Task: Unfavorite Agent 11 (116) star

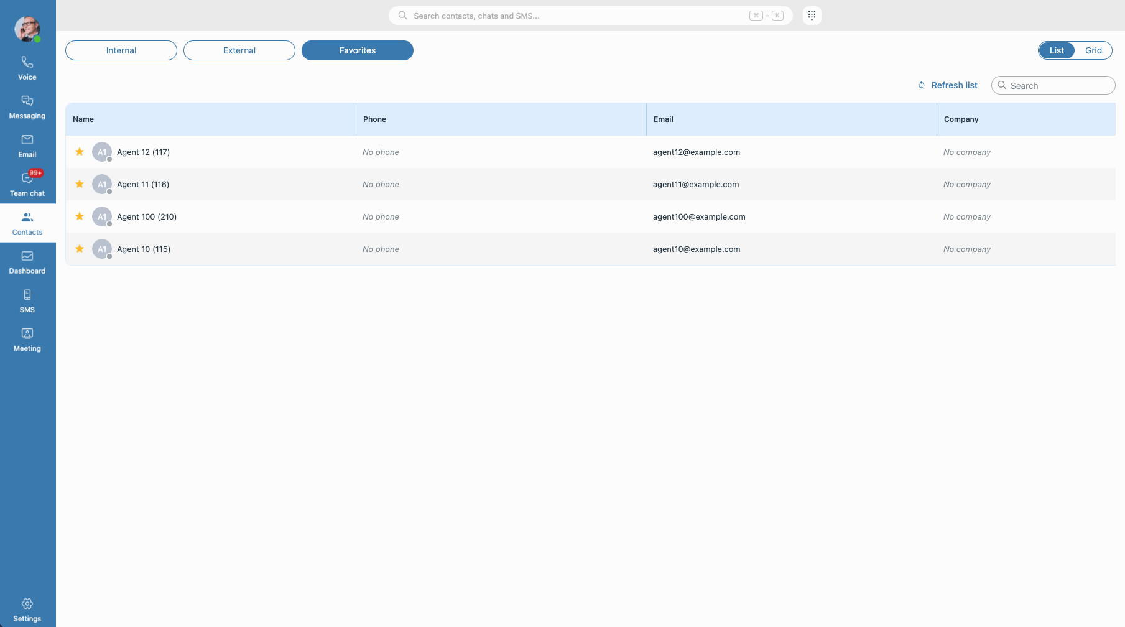Action: pos(80,184)
